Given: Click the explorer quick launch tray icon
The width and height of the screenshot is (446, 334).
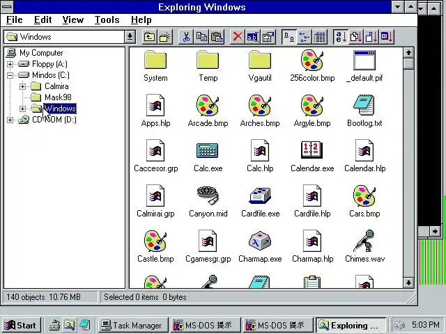Looking at the screenshot, I should 69,325.
